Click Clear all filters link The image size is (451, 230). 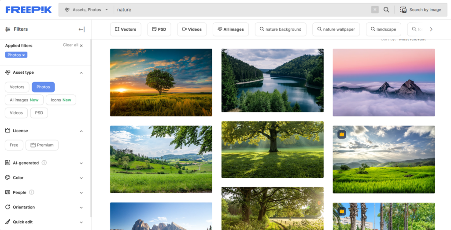[x=73, y=45]
